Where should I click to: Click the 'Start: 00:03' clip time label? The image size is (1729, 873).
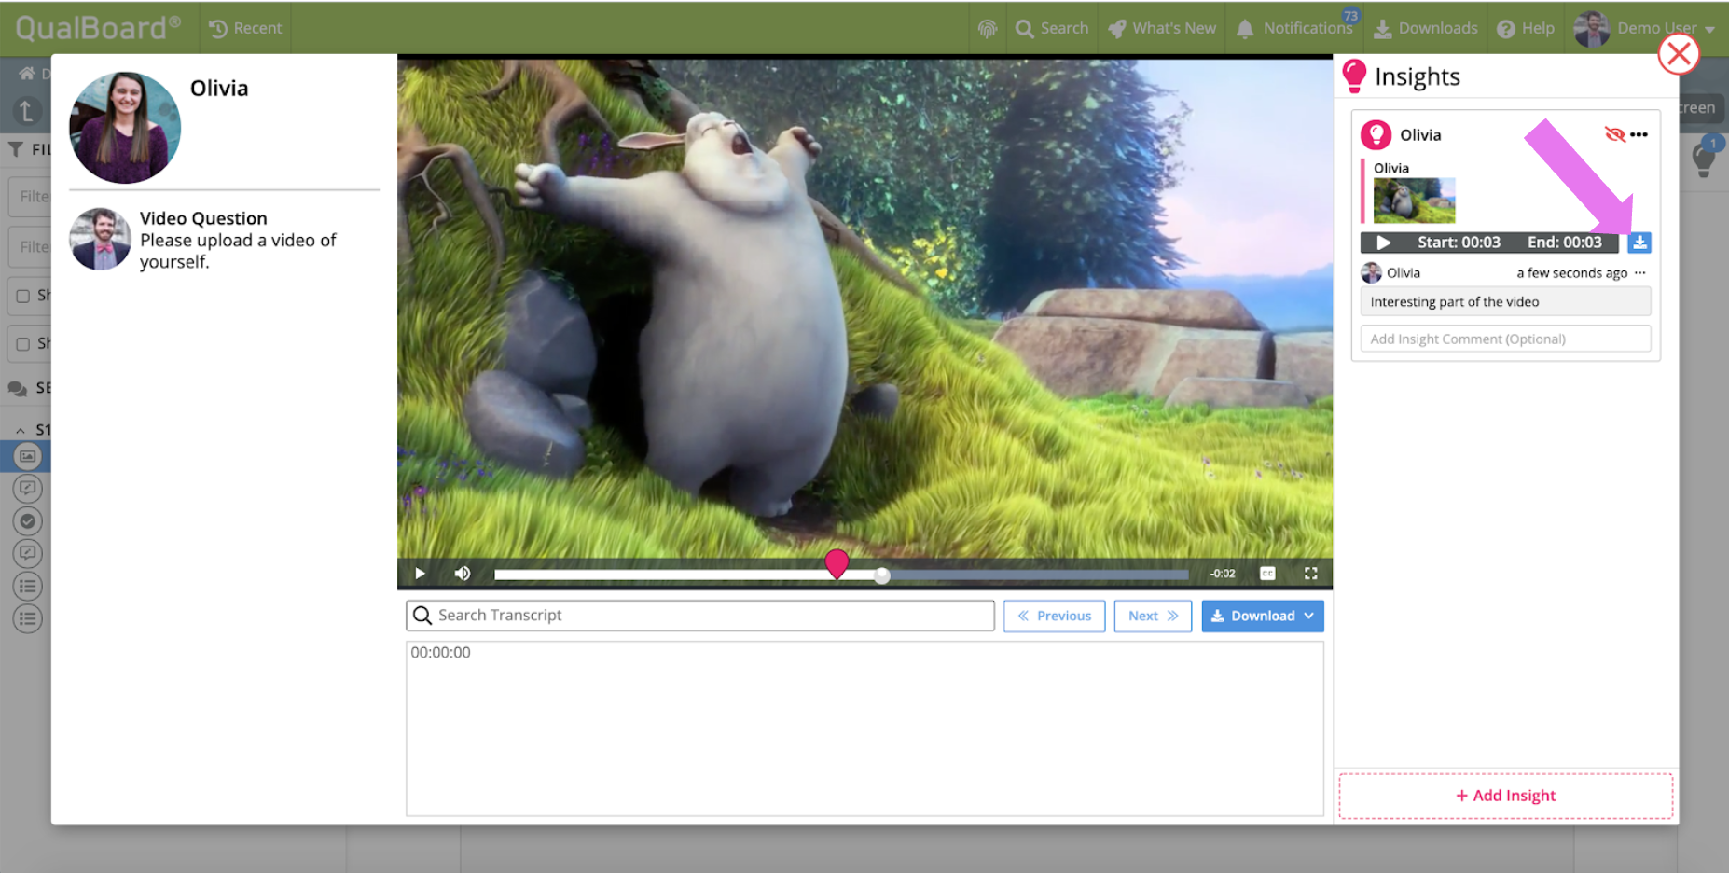(x=1459, y=242)
